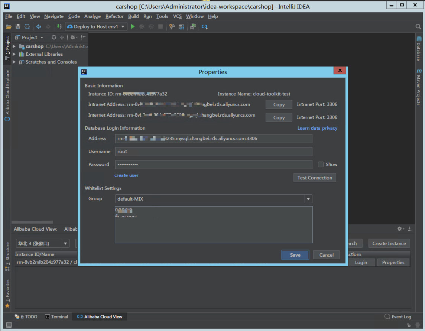This screenshot has height=331, width=425.
Task: Click the whitelist IP text area
Action: [x=214, y=225]
